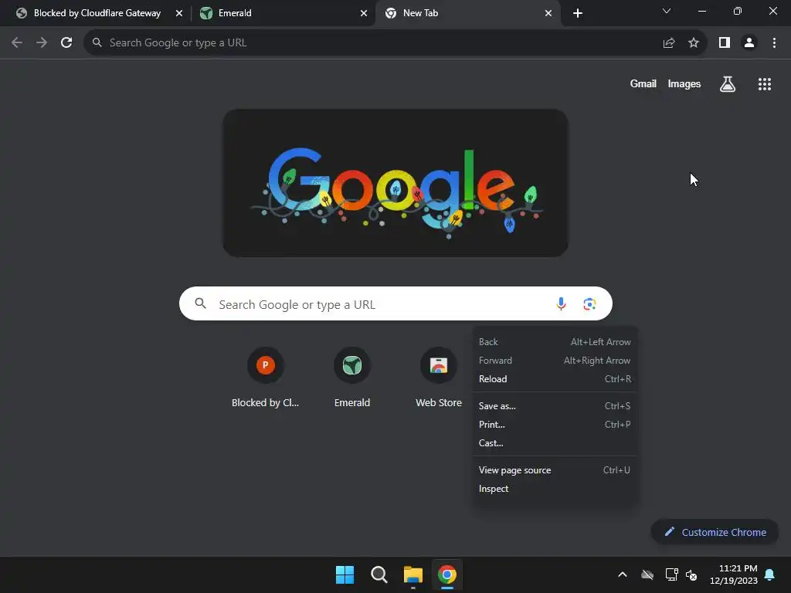The image size is (791, 593).
Task: Open the tab search dropdown chevron
Action: 667,11
